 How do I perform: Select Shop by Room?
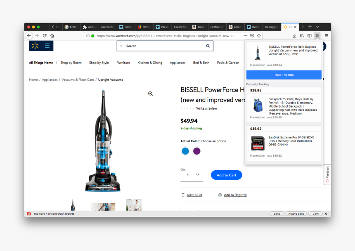[71, 63]
